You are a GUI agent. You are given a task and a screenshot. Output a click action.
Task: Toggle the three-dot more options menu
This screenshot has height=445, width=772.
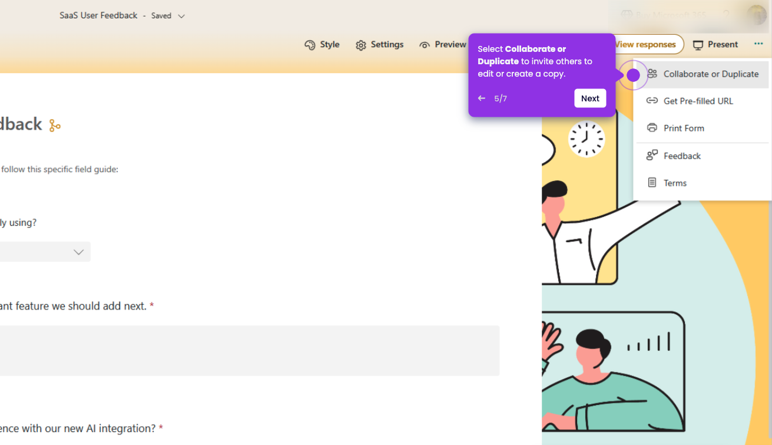[x=758, y=44]
